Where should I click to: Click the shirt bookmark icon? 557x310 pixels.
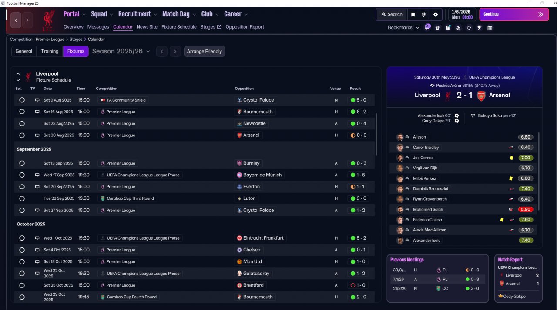(437, 28)
